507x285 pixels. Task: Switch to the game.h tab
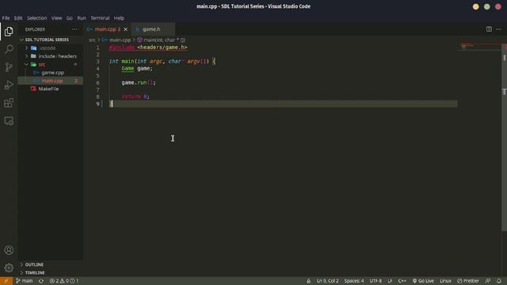[x=153, y=29]
